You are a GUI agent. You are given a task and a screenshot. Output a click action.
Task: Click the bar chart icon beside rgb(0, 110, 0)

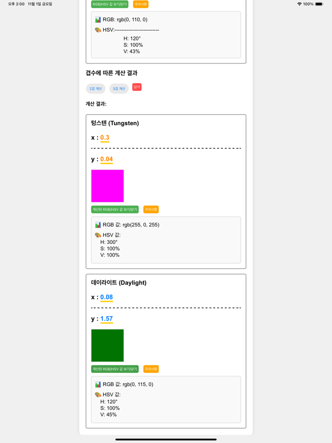(x=98, y=20)
